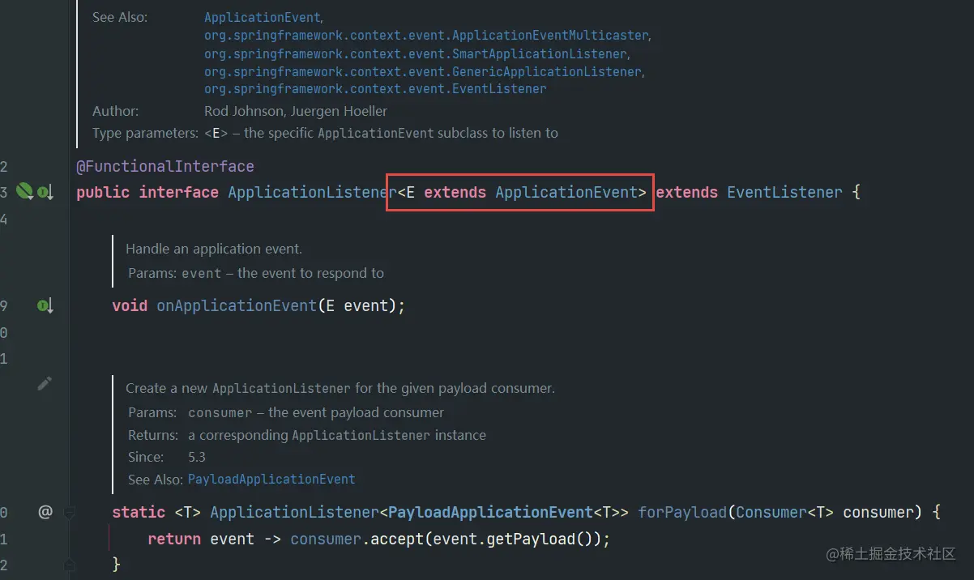This screenshot has height=580, width=974.
Task: Click the 'interface' keyword
Action: click(178, 193)
